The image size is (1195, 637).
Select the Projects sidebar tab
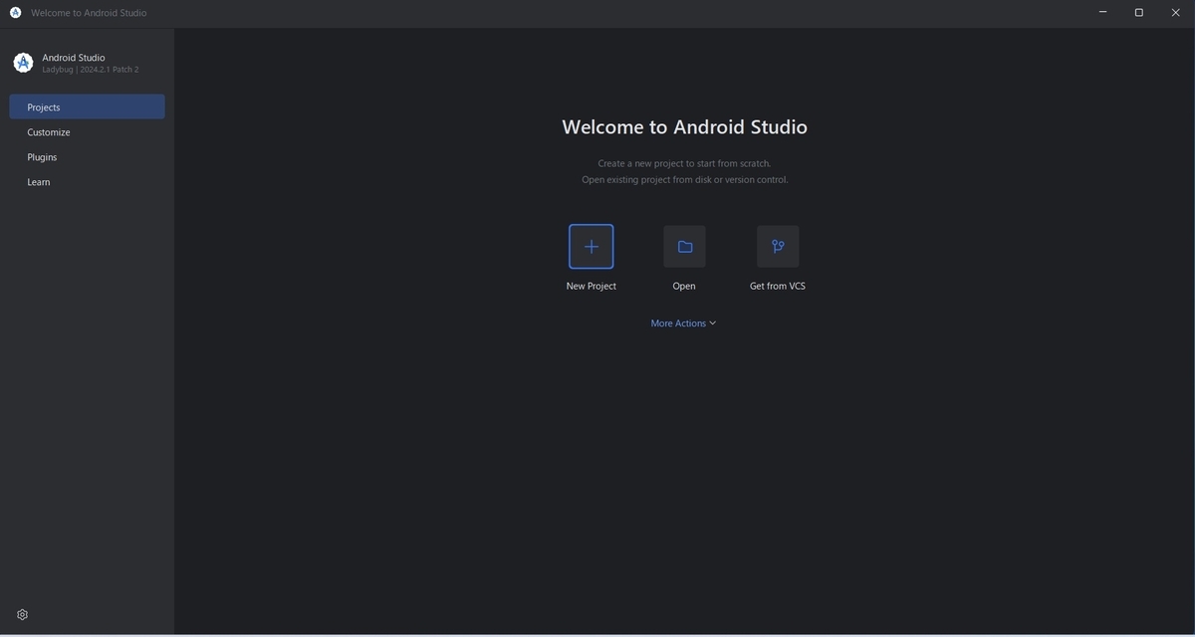42,106
